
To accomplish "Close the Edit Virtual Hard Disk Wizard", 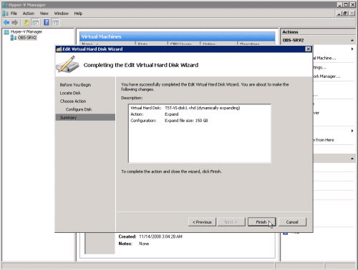I will click(x=308, y=49).
